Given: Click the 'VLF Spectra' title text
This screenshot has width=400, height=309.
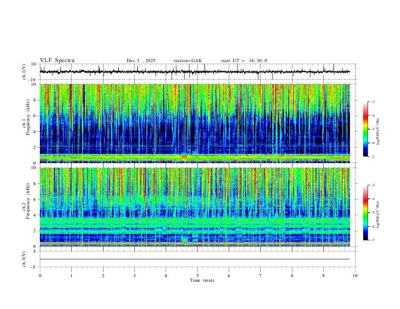Looking at the screenshot, I should [57, 61].
